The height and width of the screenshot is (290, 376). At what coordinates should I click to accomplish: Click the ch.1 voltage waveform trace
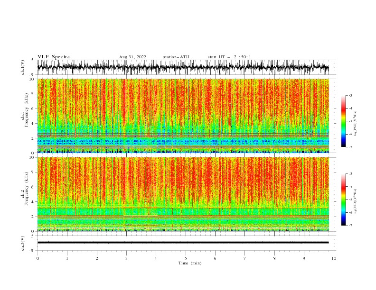pos(183,67)
